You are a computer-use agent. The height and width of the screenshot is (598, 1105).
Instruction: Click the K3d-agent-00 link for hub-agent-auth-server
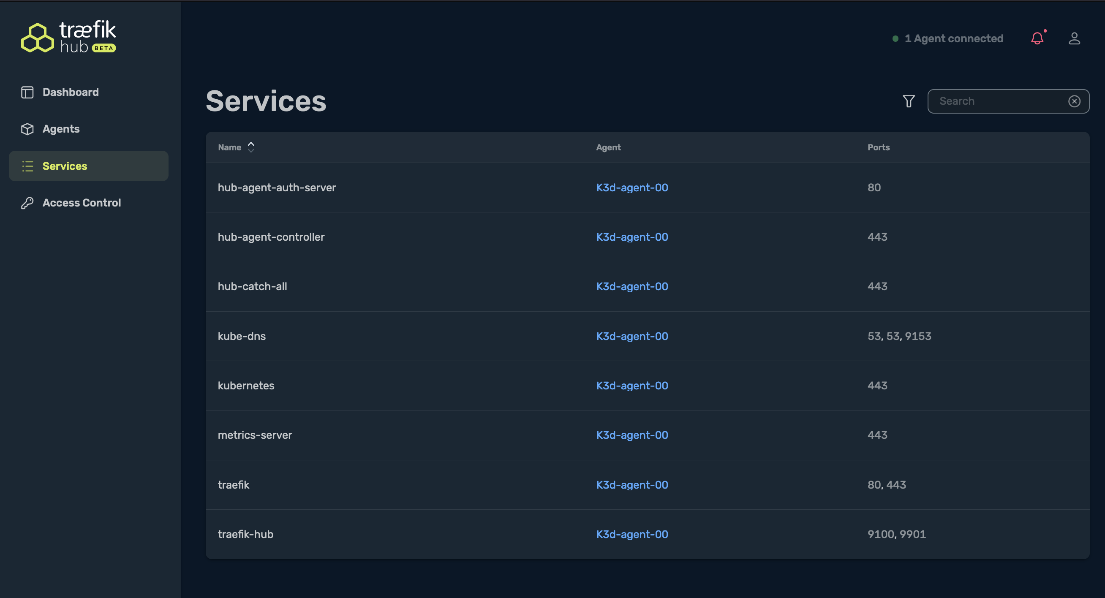[x=631, y=188]
